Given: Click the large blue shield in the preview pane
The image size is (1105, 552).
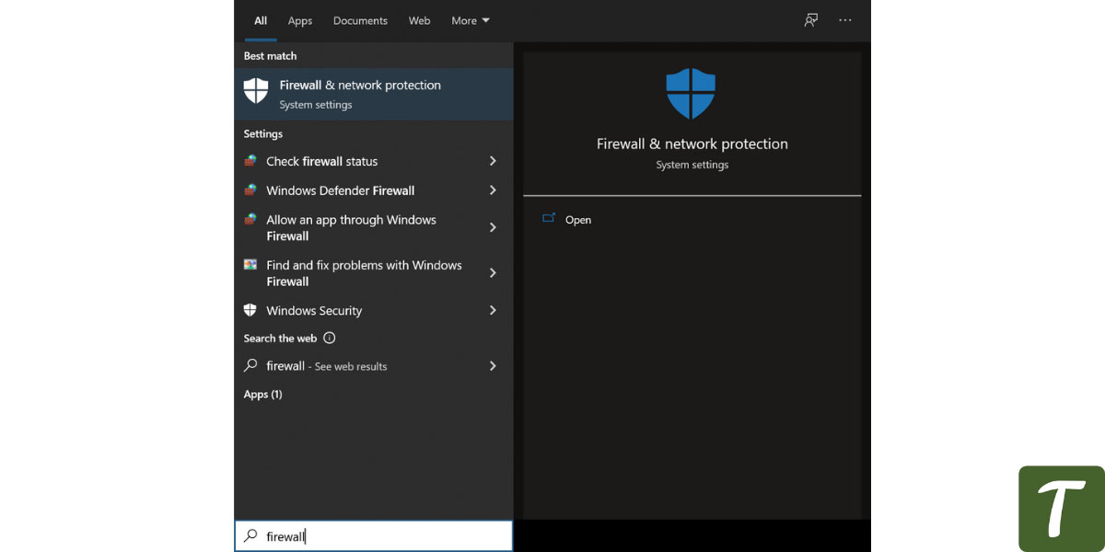Looking at the screenshot, I should pyautogui.click(x=691, y=94).
